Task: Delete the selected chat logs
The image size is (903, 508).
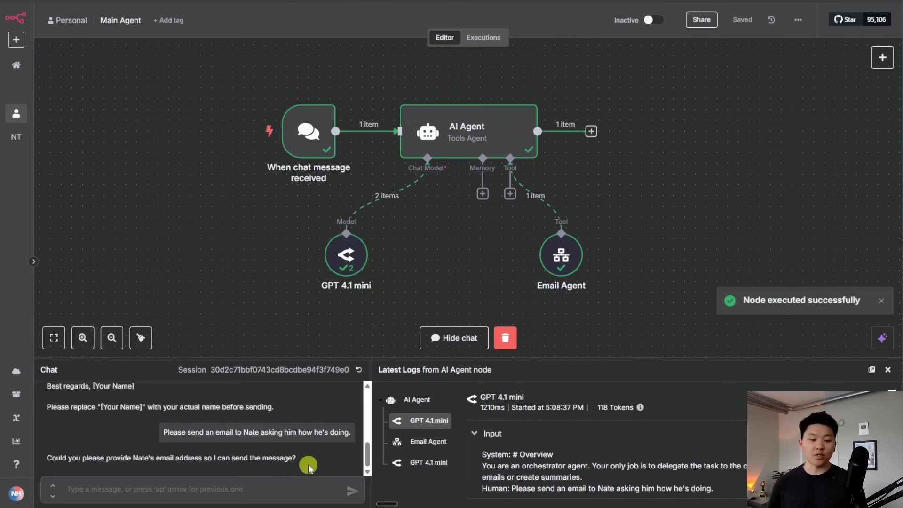Action: click(x=506, y=338)
